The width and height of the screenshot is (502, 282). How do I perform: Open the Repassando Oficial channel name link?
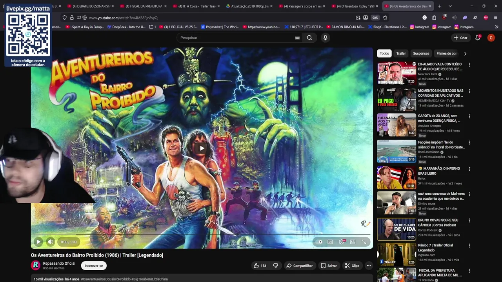click(59, 263)
